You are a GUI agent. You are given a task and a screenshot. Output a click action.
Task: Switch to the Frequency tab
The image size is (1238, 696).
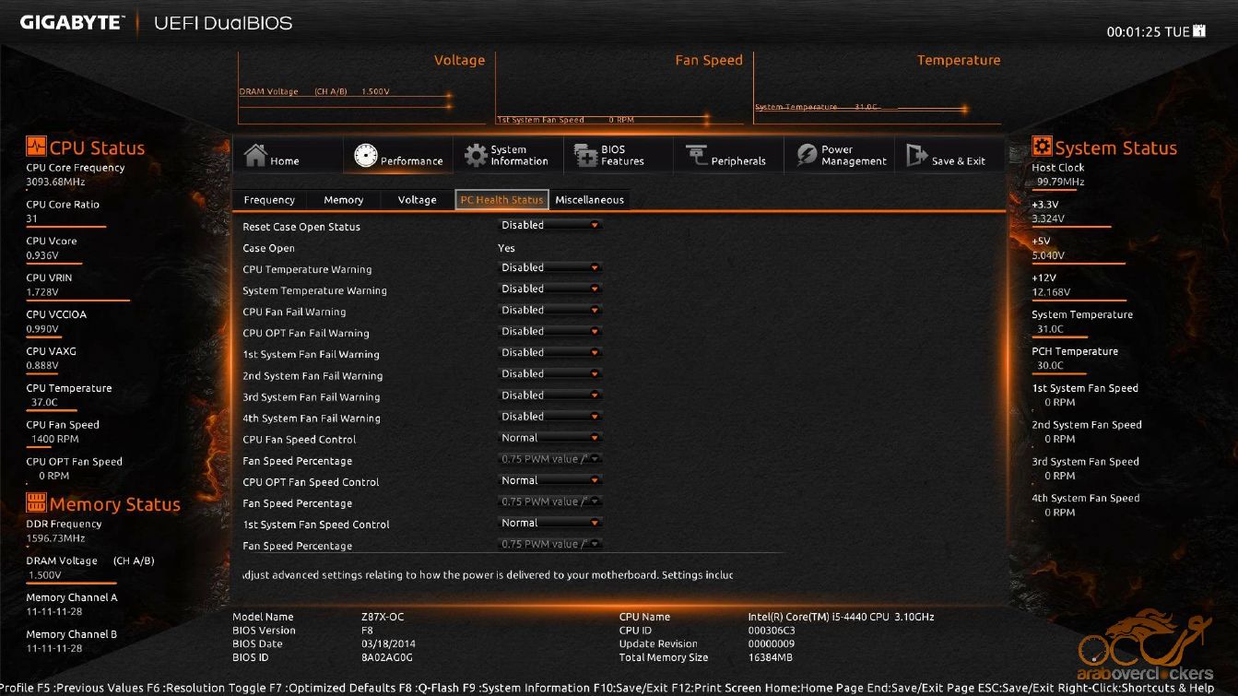coord(269,200)
